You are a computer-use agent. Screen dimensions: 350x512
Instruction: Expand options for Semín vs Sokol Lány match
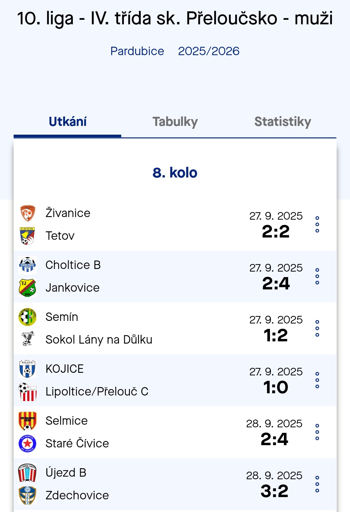[317, 328]
